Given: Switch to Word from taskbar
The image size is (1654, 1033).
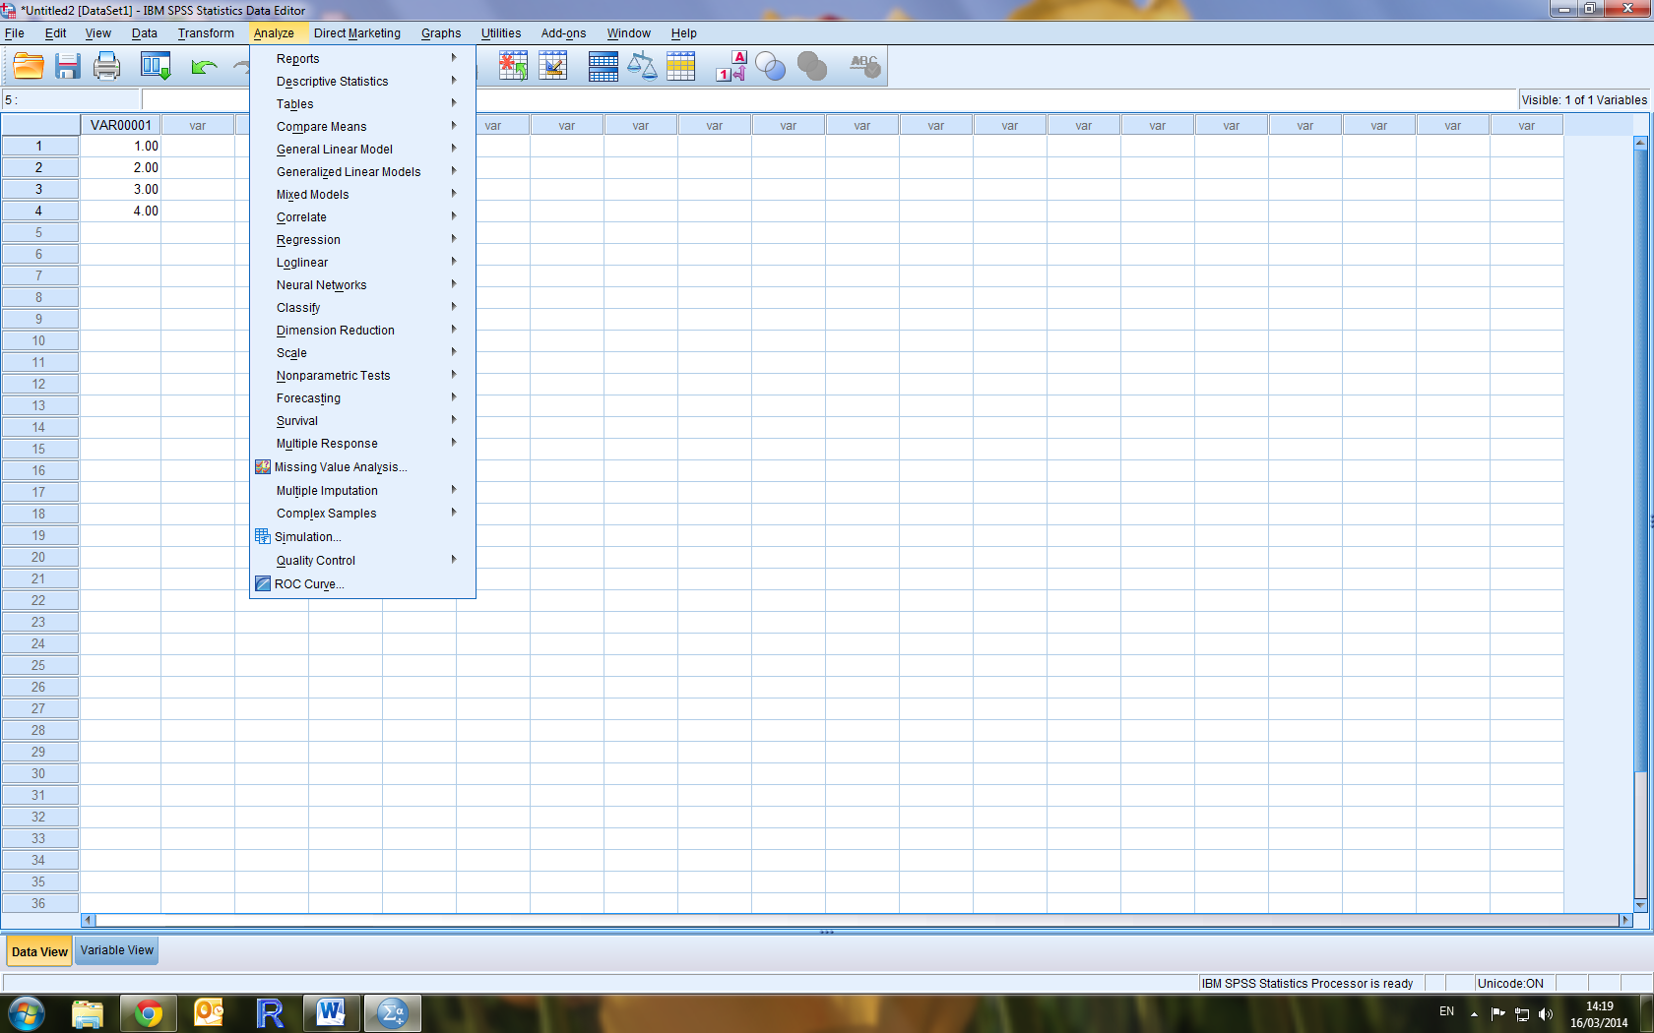Looking at the screenshot, I should pyautogui.click(x=331, y=1013).
